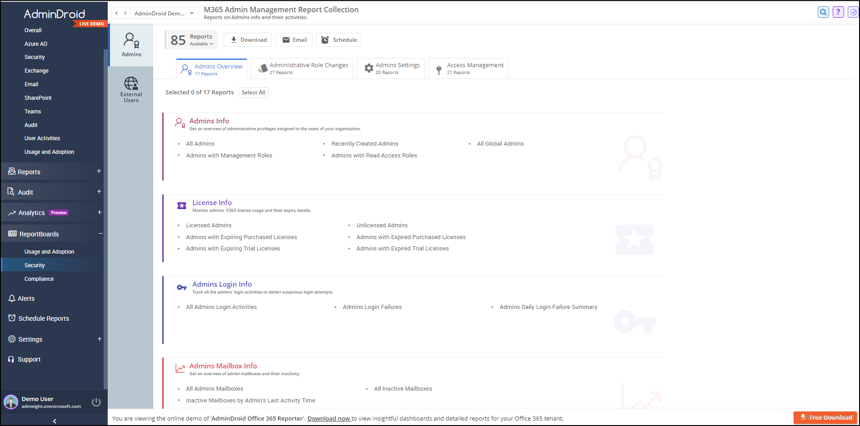
Task: Click the back navigation arrow
Action: coord(116,13)
